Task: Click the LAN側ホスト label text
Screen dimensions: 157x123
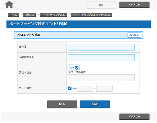Action: (x=26, y=57)
